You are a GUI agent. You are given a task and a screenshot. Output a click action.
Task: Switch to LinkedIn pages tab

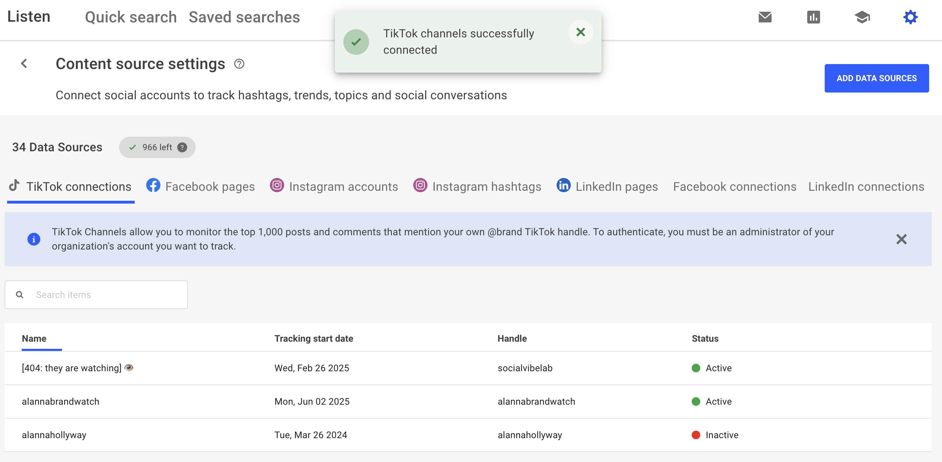(x=608, y=187)
